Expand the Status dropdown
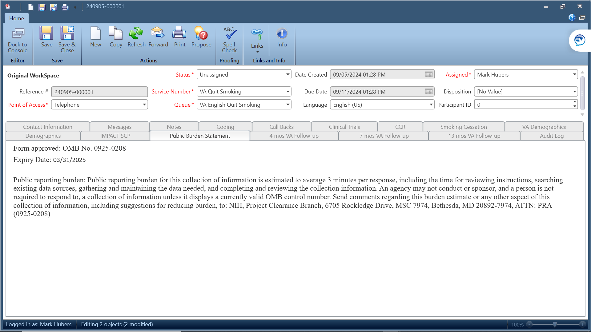This screenshot has height=332, width=591. tap(287, 74)
